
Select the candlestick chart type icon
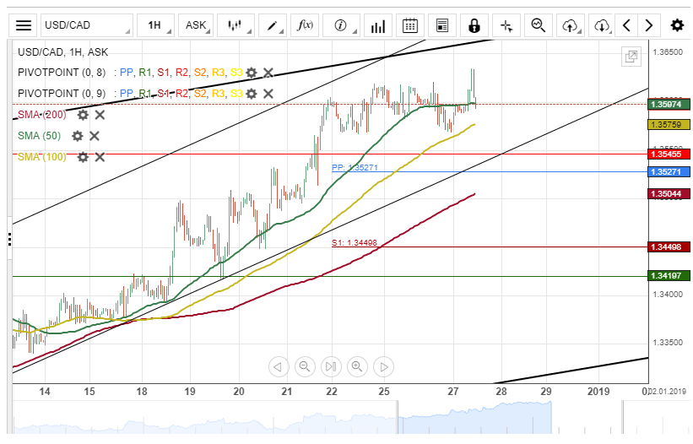click(x=237, y=25)
